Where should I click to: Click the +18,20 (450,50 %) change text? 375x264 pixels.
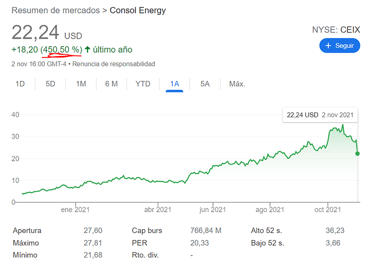pos(47,49)
